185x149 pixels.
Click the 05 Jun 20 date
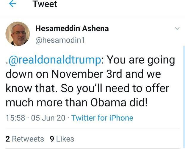click(48, 118)
